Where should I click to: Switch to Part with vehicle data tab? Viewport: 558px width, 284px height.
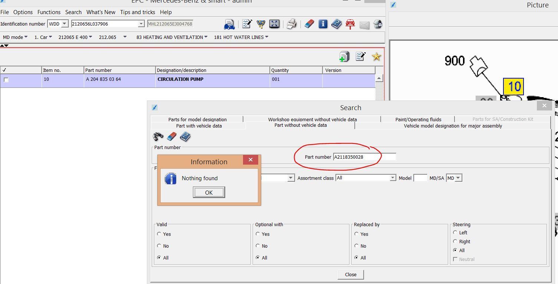point(199,126)
